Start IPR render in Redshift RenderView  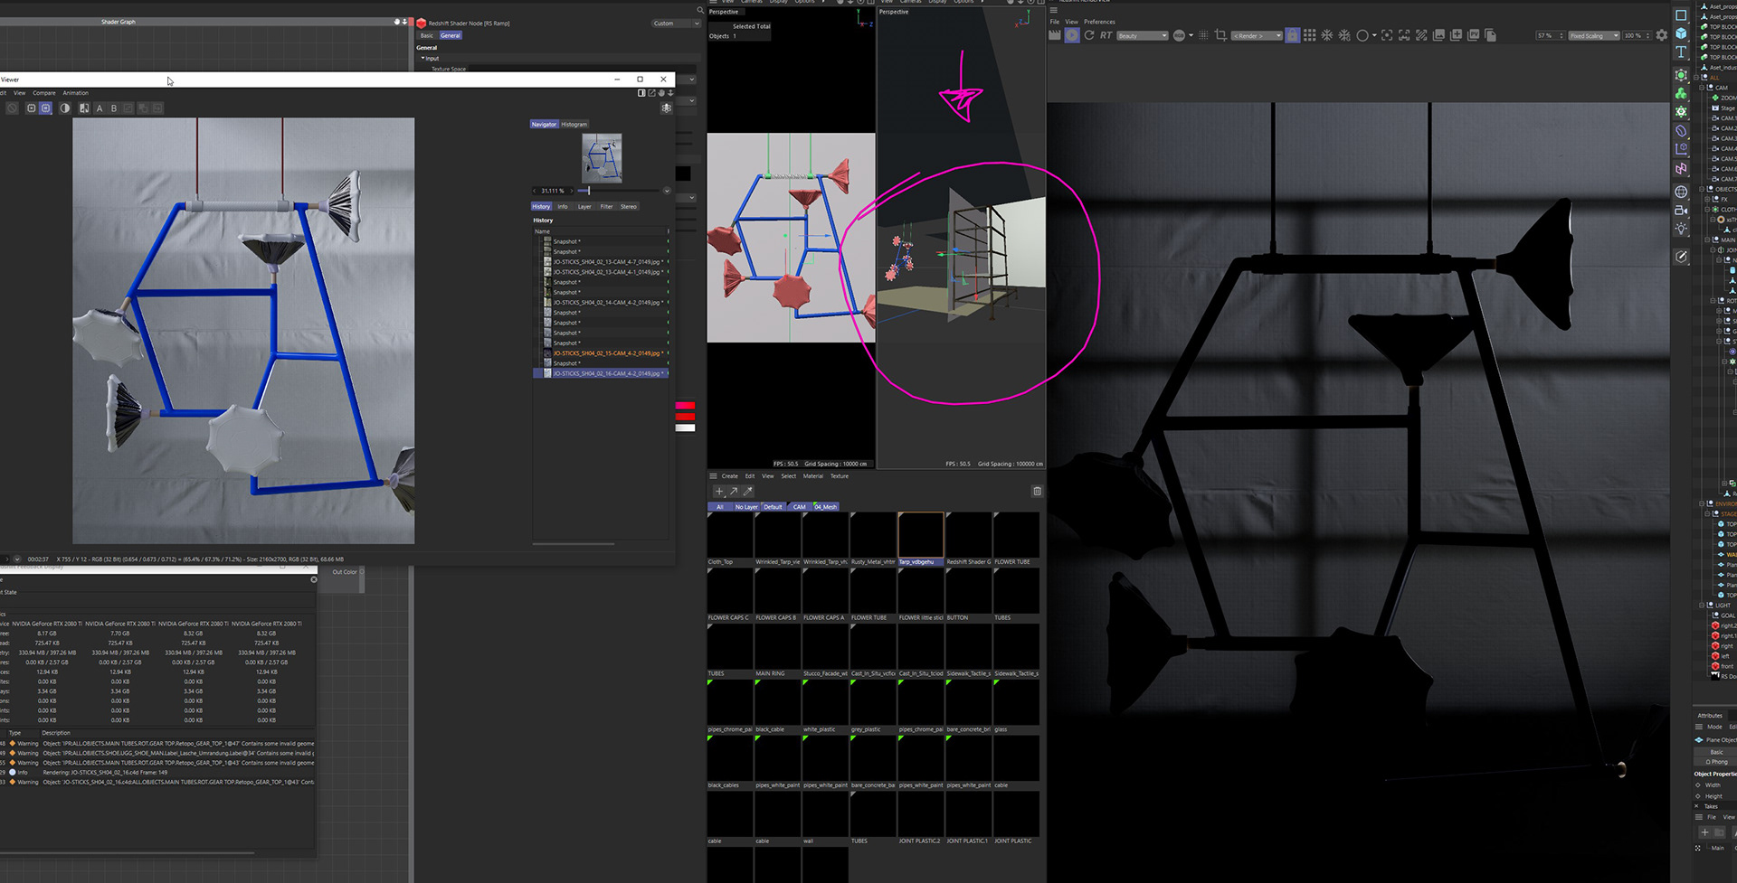pyautogui.click(x=1072, y=35)
